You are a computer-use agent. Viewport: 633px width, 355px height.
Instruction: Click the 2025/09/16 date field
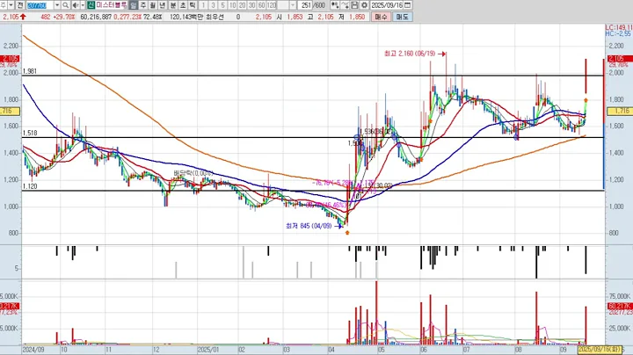coord(387,5)
